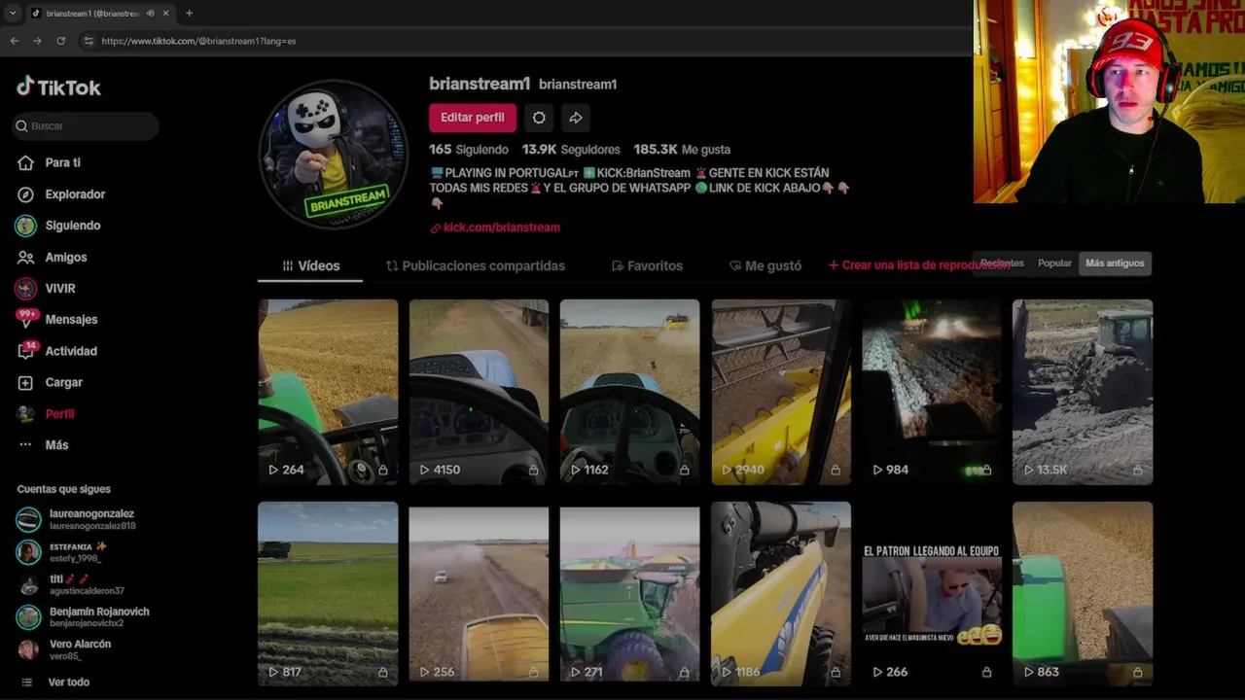Open Benjamín Rojanovich account
The width and height of the screenshot is (1245, 700).
[84, 617]
